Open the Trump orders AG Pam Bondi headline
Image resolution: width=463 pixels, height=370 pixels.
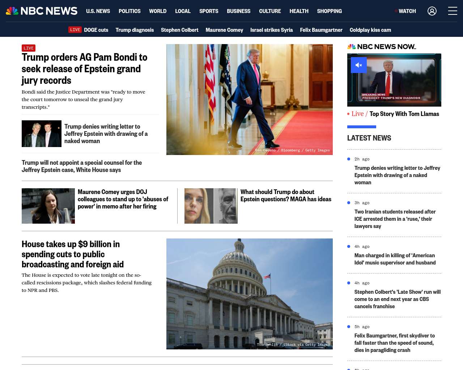pos(85,69)
